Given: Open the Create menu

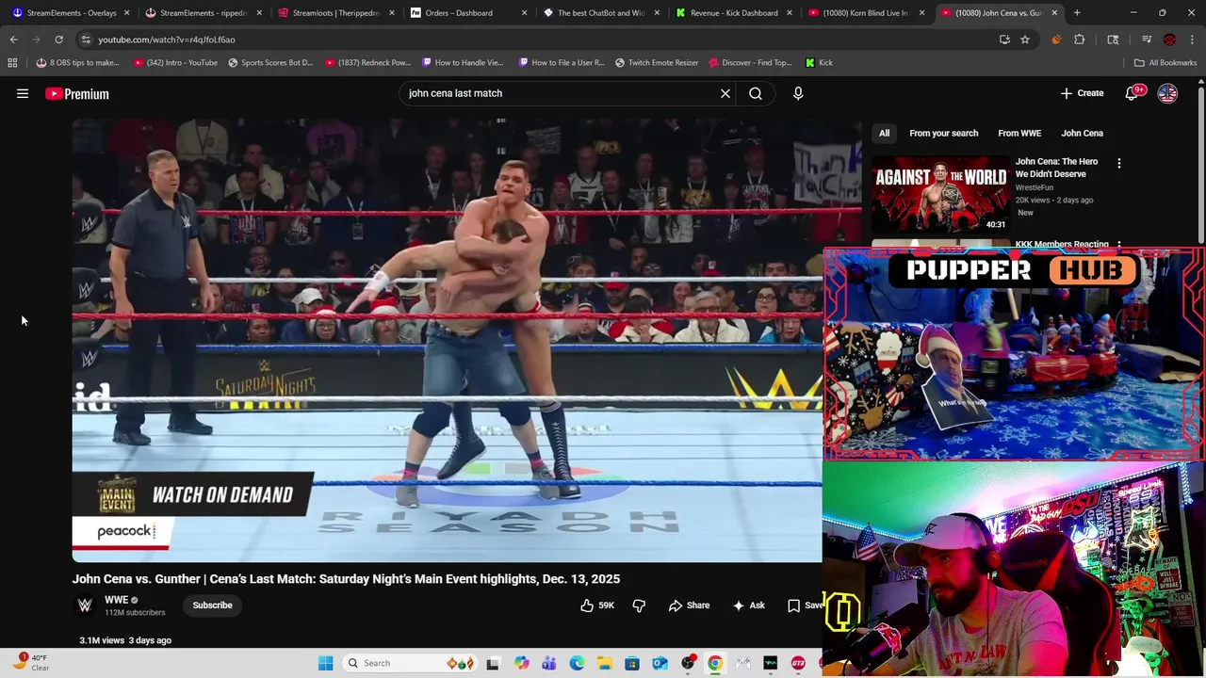Looking at the screenshot, I should click(x=1082, y=93).
